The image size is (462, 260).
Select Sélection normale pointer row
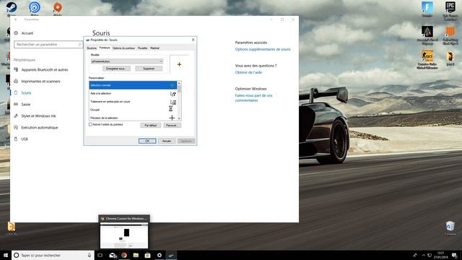133,85
